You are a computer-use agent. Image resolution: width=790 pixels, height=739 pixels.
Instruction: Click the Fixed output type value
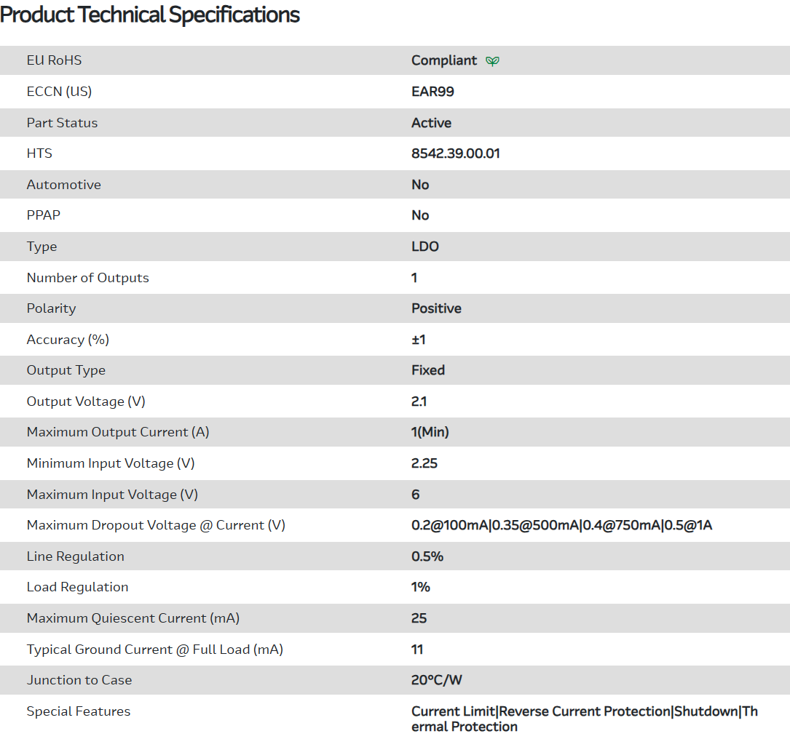click(x=428, y=370)
